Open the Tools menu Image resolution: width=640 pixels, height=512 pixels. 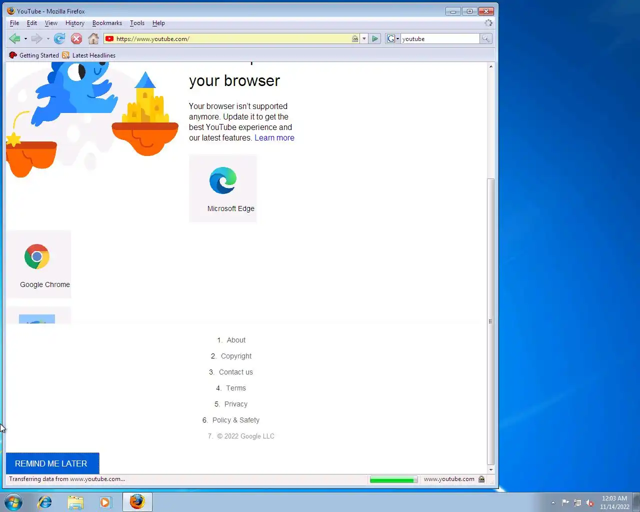[137, 23]
